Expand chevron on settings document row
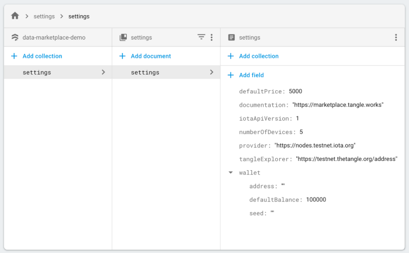Viewport: 409px width, 253px height. (x=212, y=72)
